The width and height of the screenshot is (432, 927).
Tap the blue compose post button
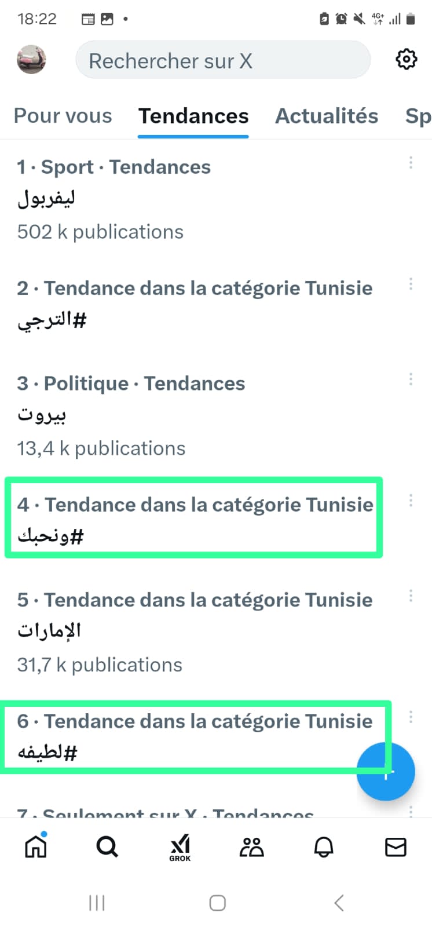tap(386, 772)
